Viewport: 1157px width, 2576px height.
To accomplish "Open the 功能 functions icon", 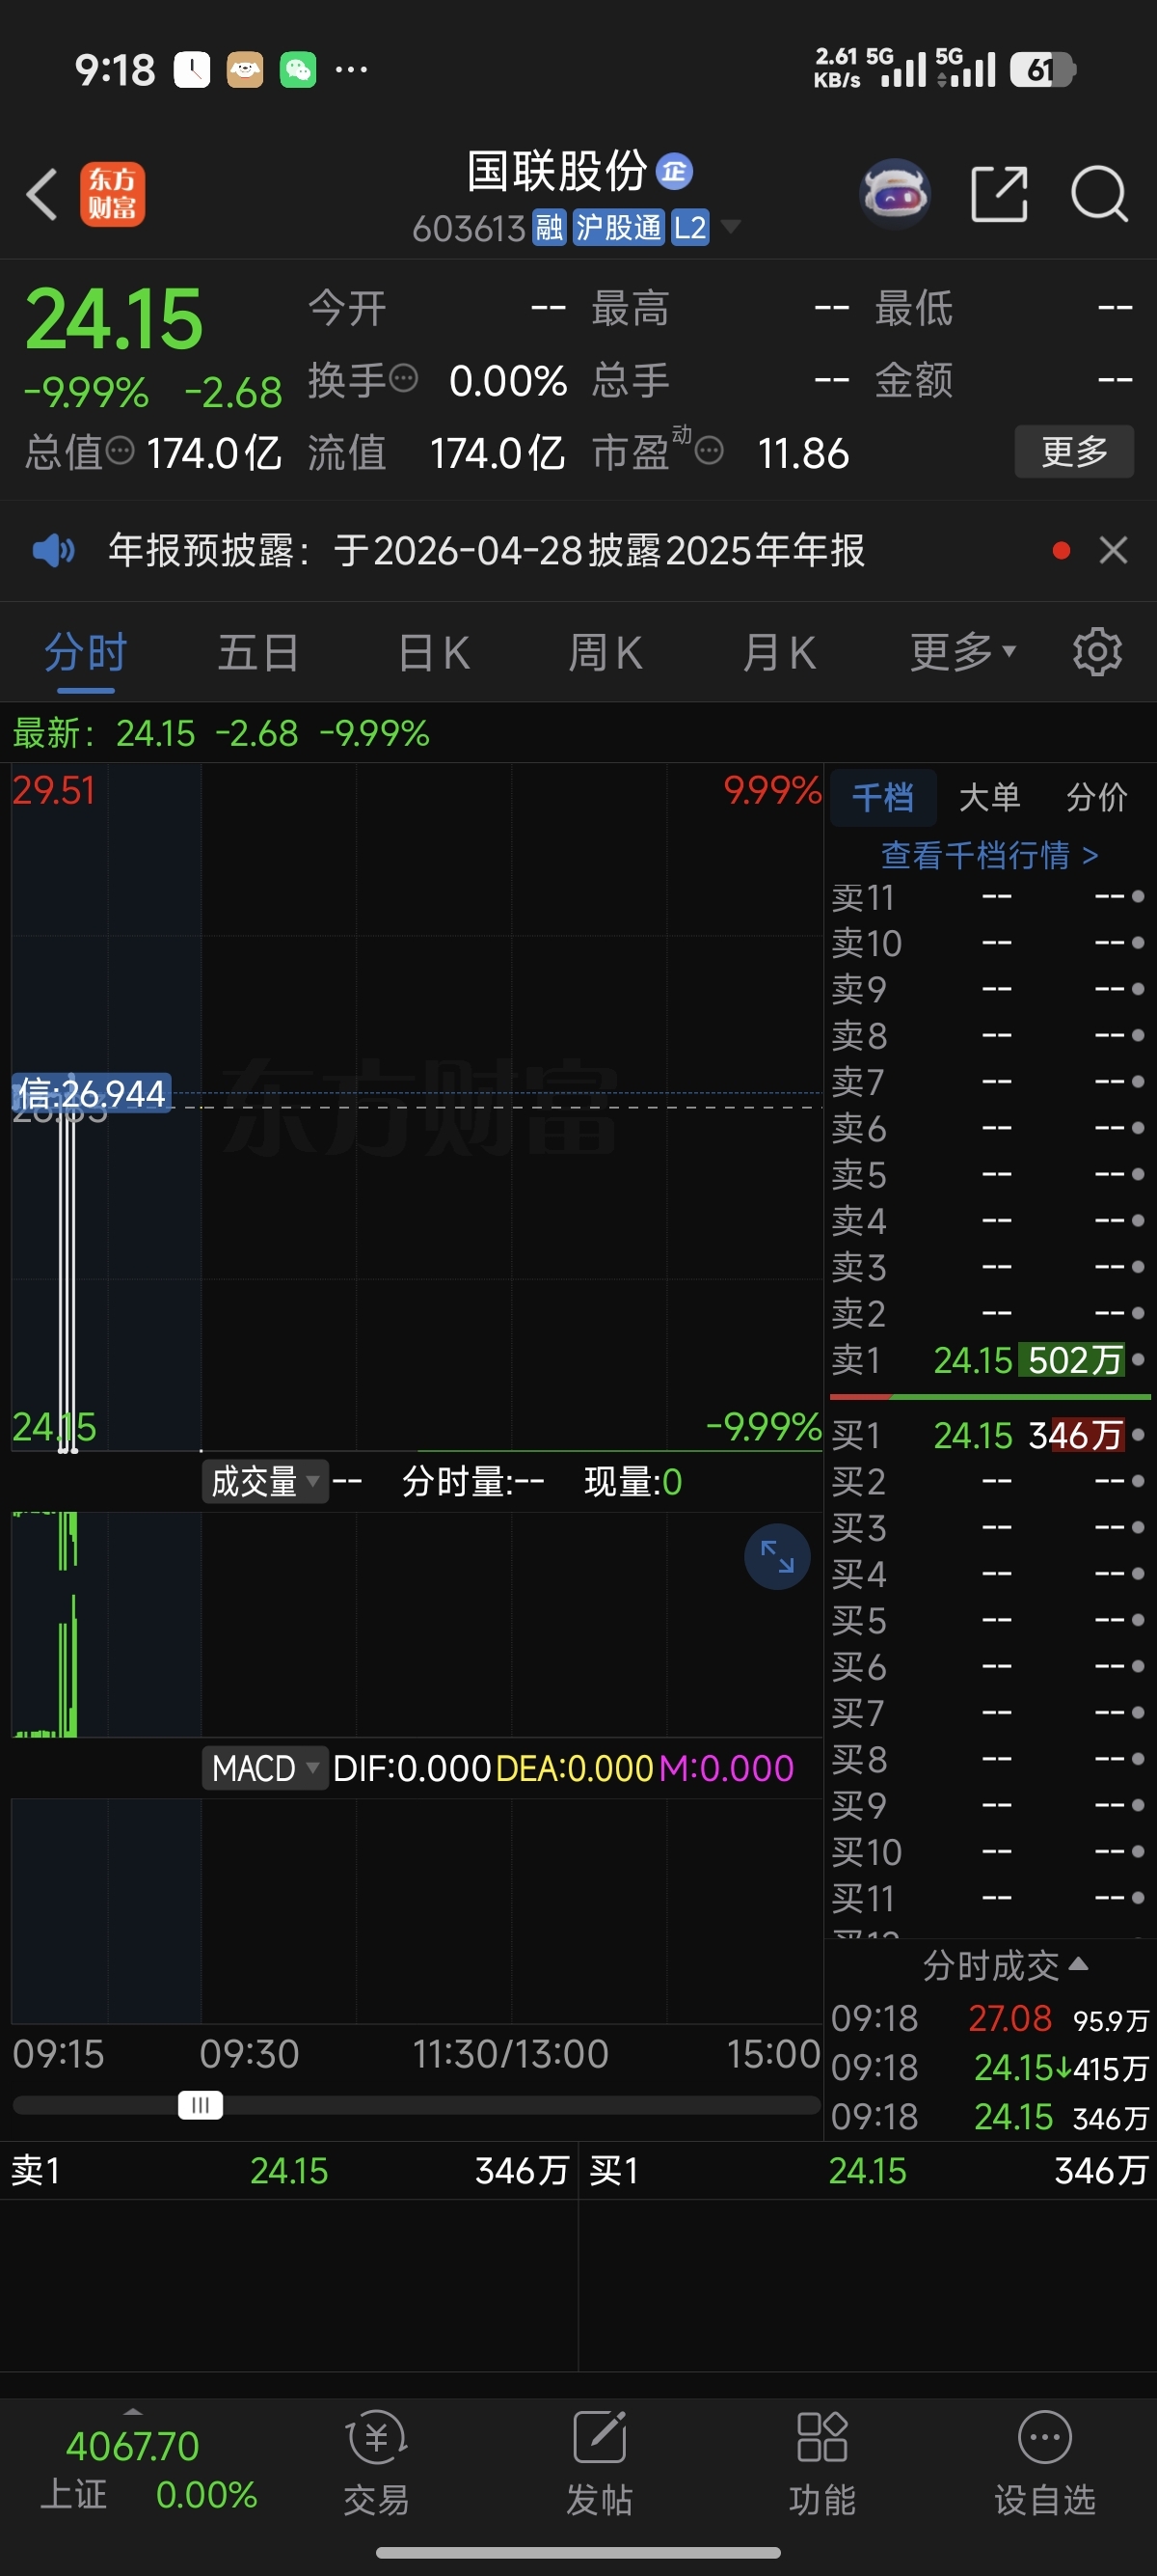I will click(822, 2463).
